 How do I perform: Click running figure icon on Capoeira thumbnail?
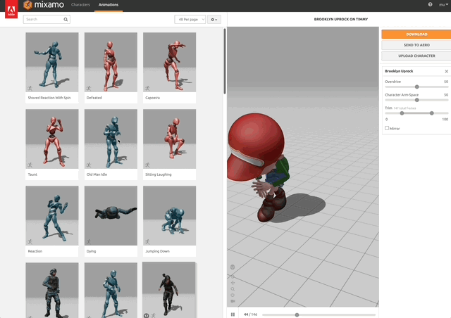coord(147,88)
